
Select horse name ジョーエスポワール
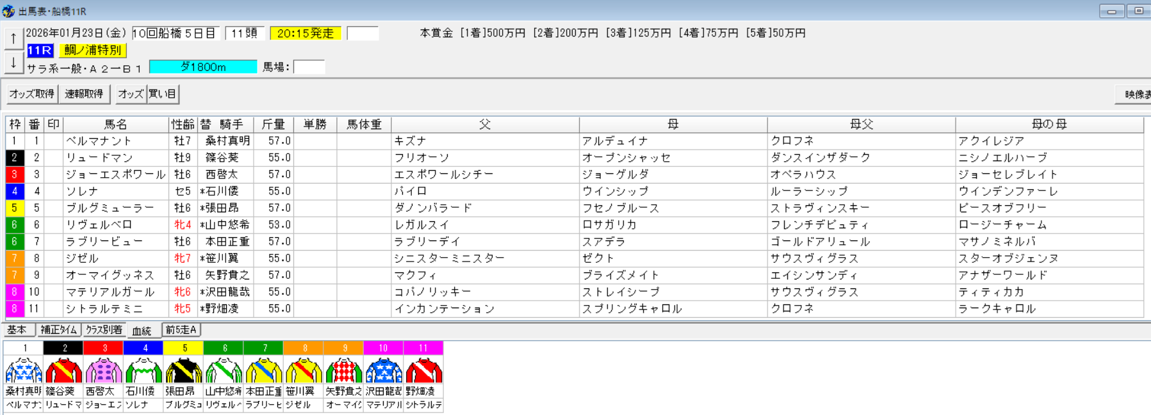pyautogui.click(x=116, y=175)
